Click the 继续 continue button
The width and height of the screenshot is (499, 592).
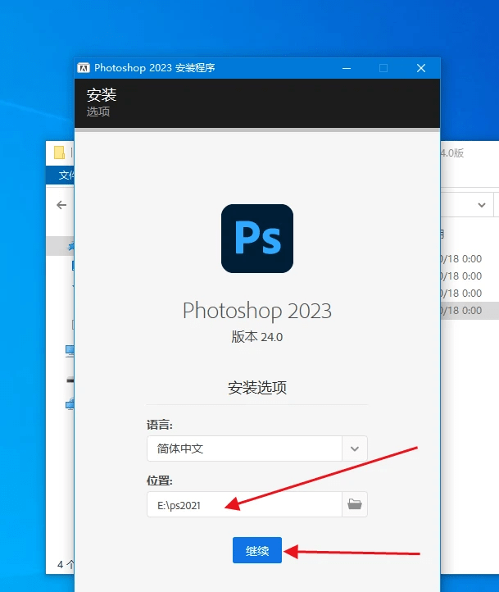pos(256,550)
